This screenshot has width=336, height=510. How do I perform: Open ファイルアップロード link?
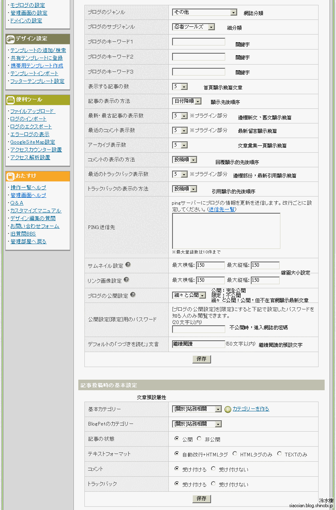[33, 111]
